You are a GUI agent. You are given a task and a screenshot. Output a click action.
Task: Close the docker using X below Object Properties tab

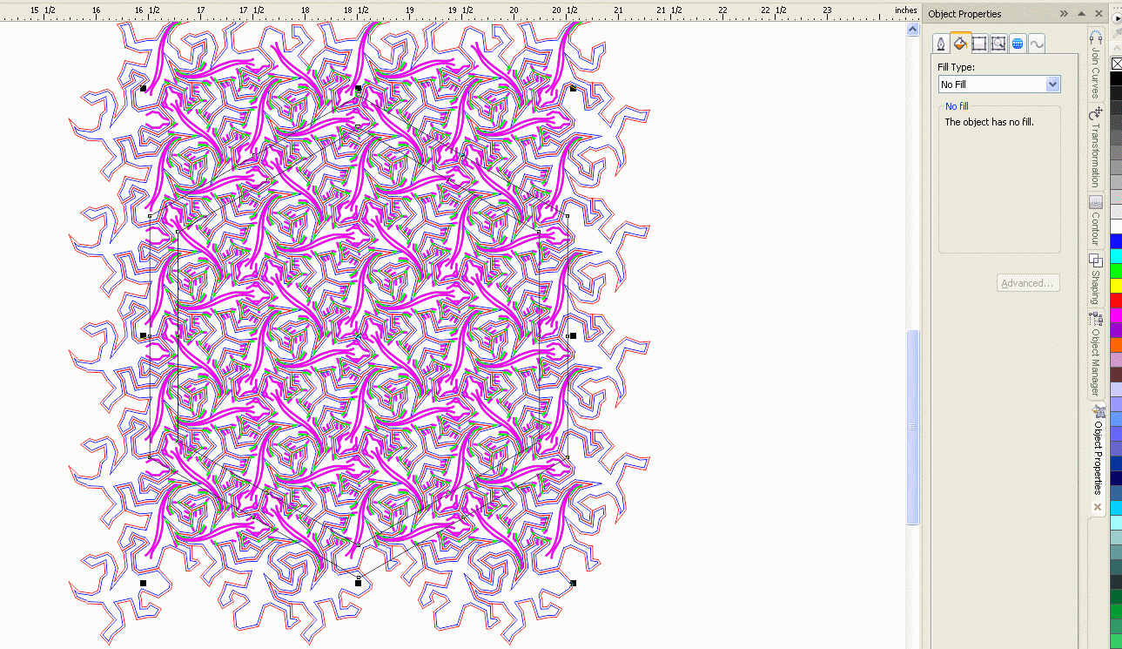pos(1097,507)
